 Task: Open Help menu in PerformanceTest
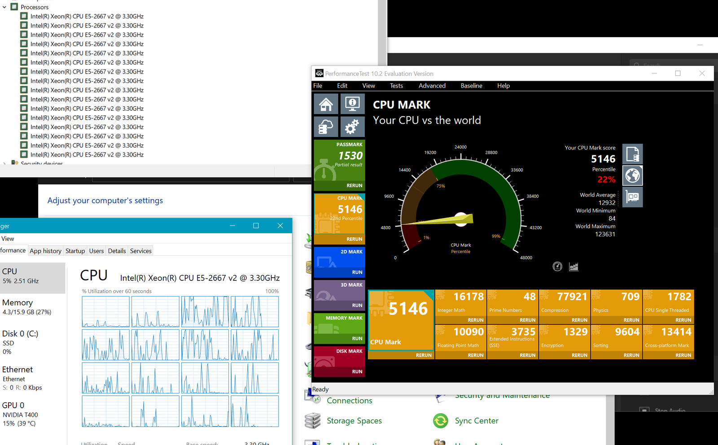click(503, 86)
